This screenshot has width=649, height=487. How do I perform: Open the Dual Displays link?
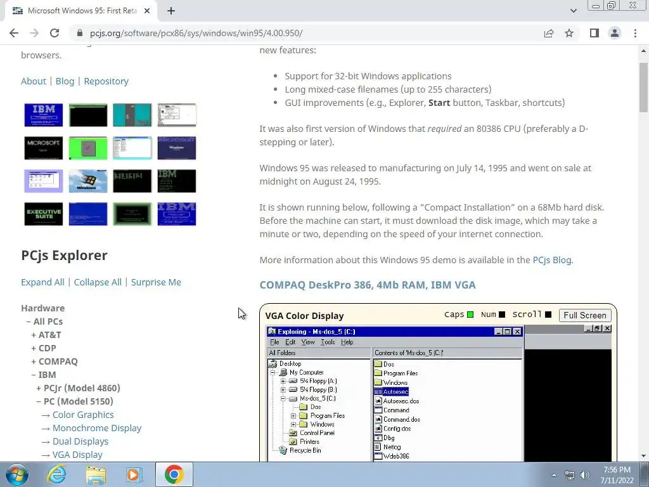(80, 441)
